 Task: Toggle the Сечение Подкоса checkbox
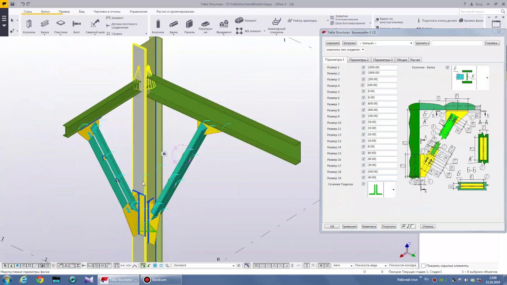coord(363,184)
